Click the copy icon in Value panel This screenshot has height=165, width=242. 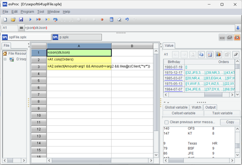[x=201, y=54]
